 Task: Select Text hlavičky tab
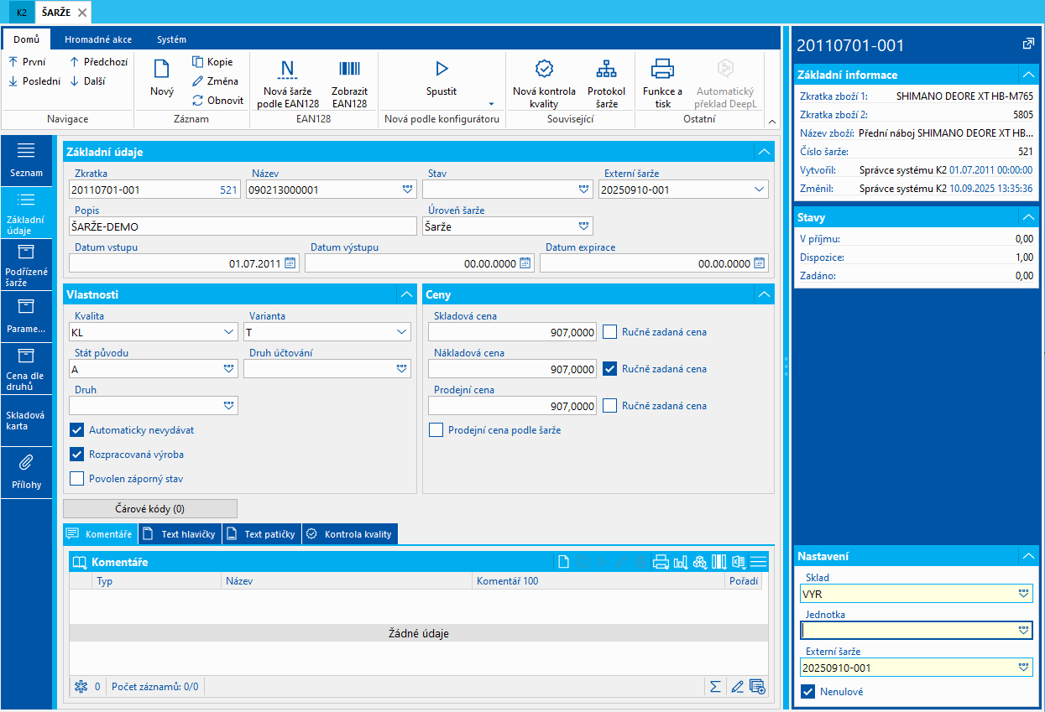point(180,534)
